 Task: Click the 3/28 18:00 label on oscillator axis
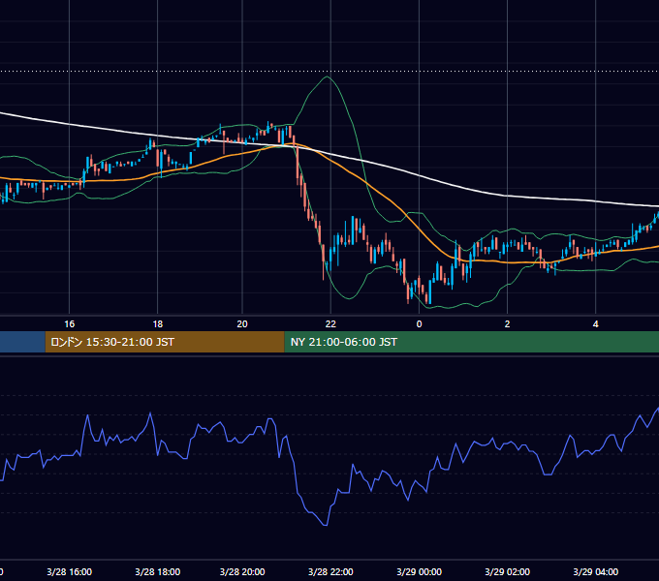158,571
